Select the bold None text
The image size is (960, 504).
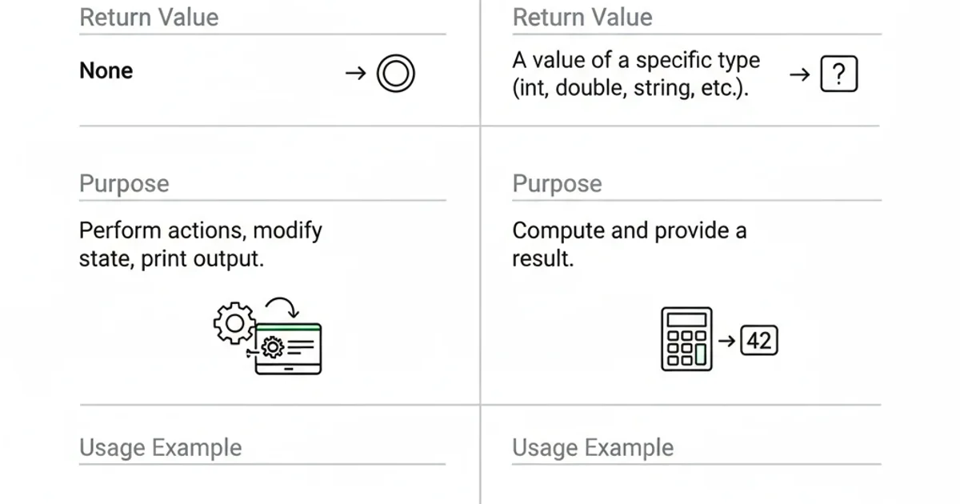(x=106, y=71)
